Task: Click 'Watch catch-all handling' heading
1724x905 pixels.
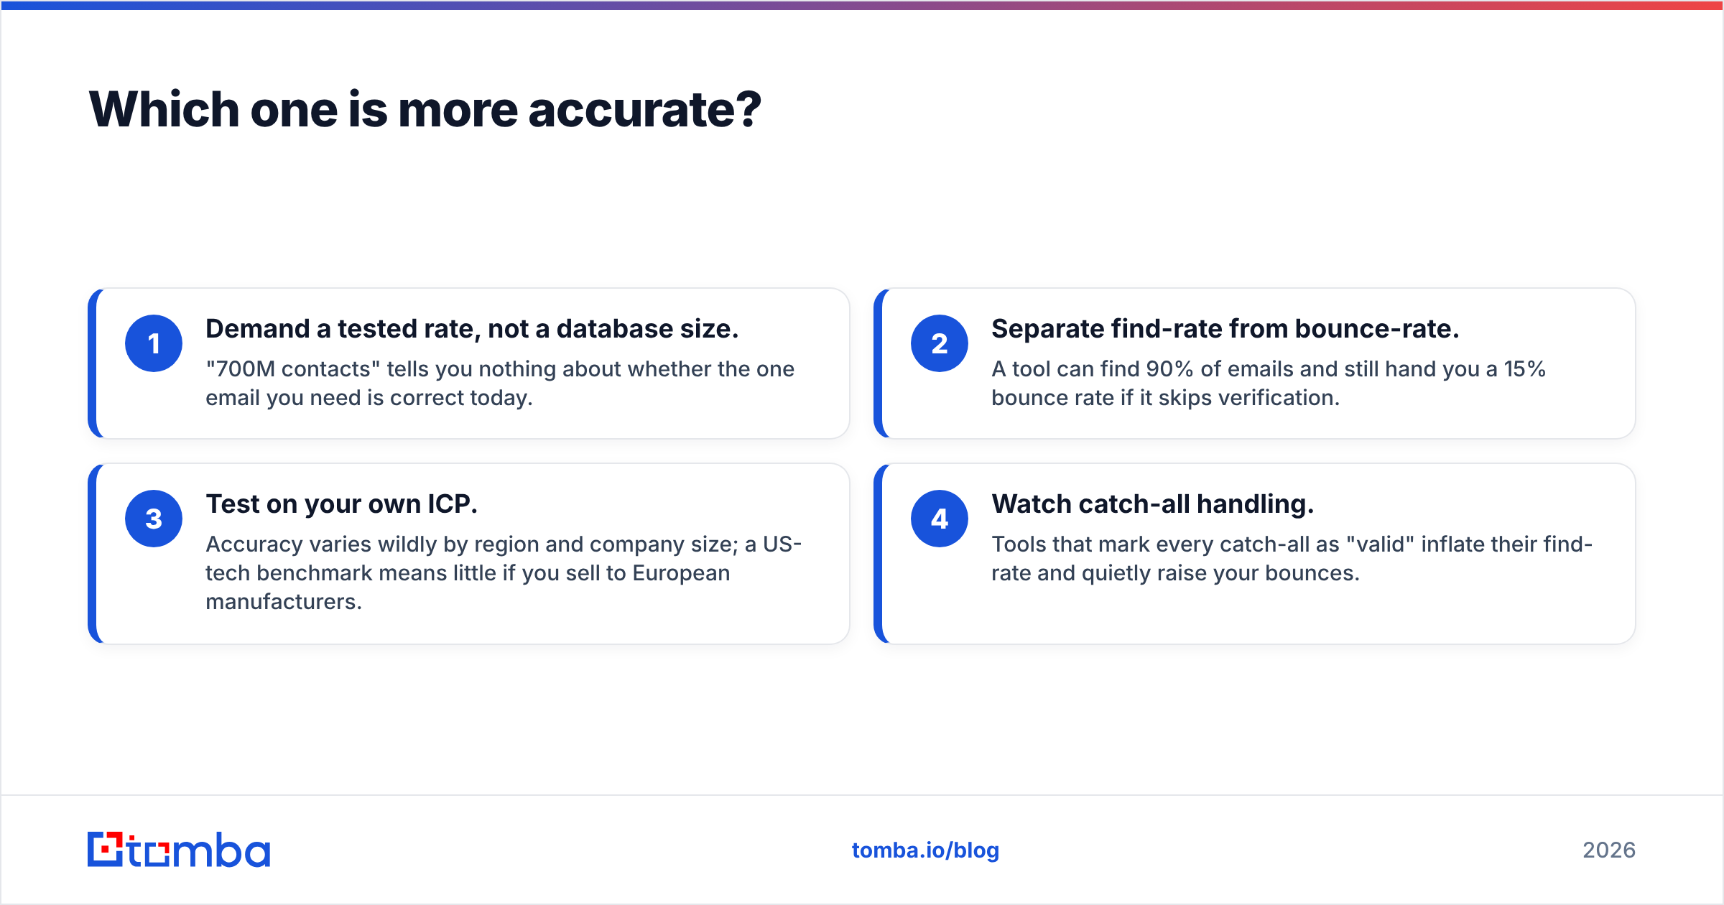Action: [1153, 503]
